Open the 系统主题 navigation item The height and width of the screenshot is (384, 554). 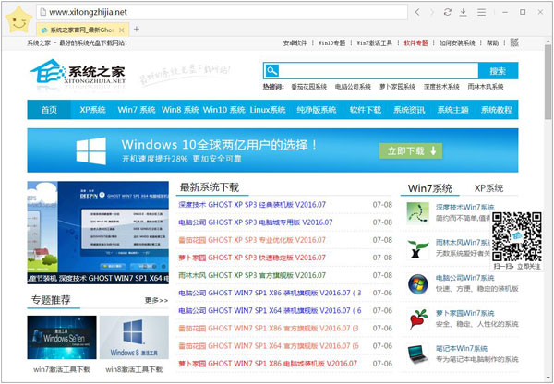(x=452, y=110)
